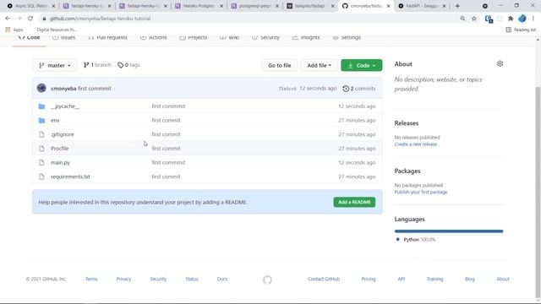Screen dimensions: 541x304
Task: Open commit hash 71a5cc6 link
Action: [x=287, y=89]
